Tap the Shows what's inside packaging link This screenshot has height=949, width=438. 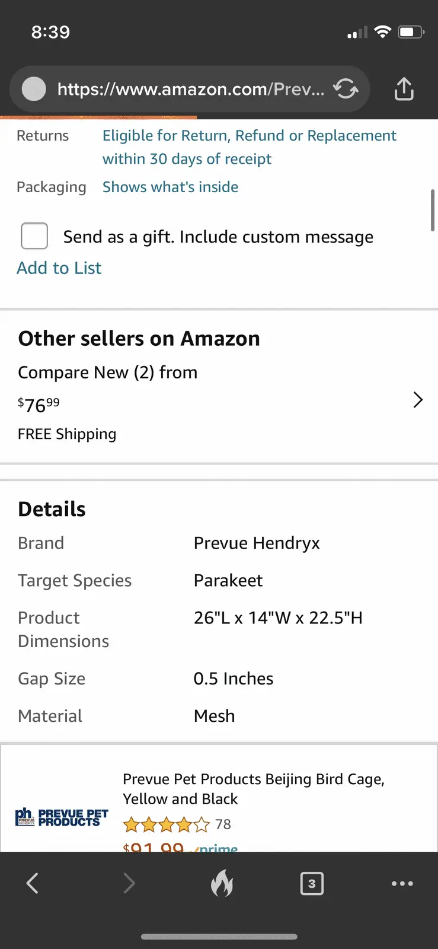[170, 187]
